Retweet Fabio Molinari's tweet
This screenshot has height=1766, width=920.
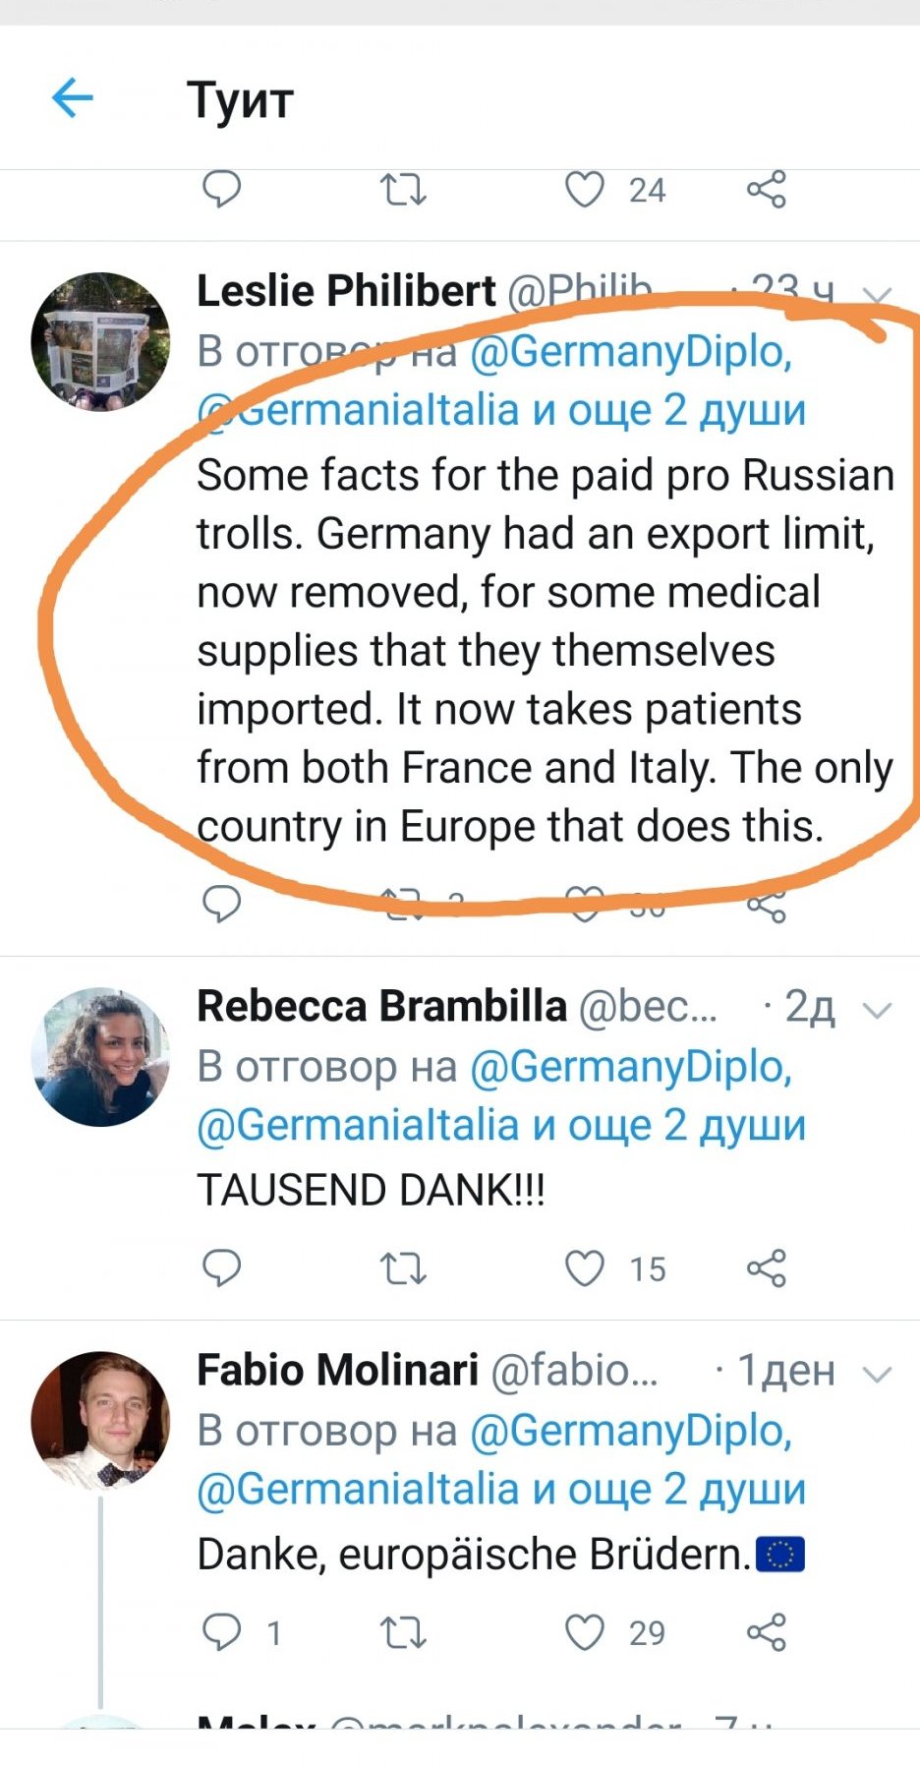coord(403,1632)
